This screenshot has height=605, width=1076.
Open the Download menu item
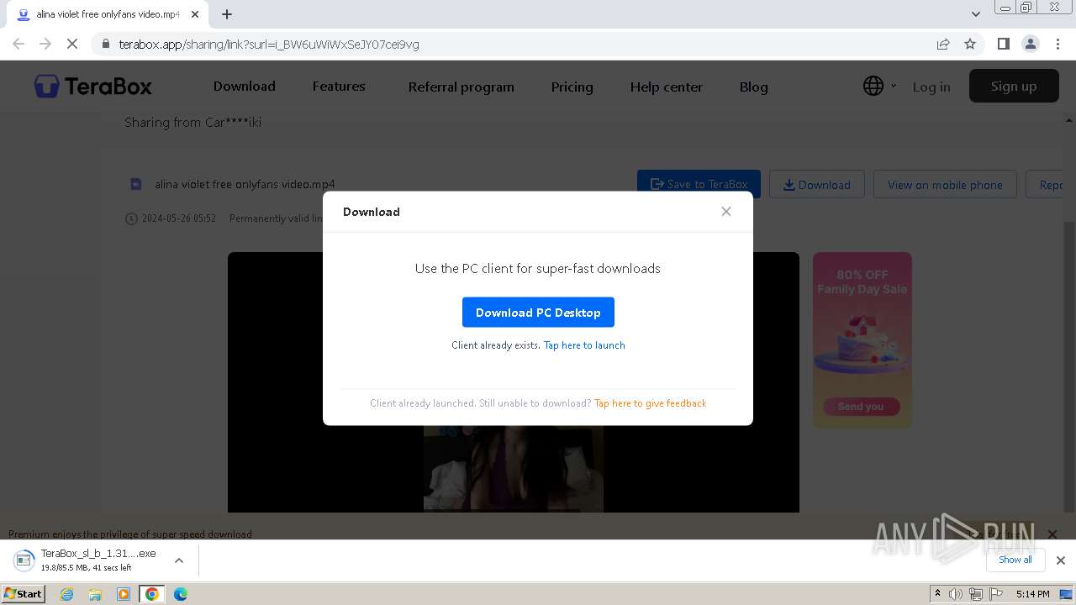point(245,87)
